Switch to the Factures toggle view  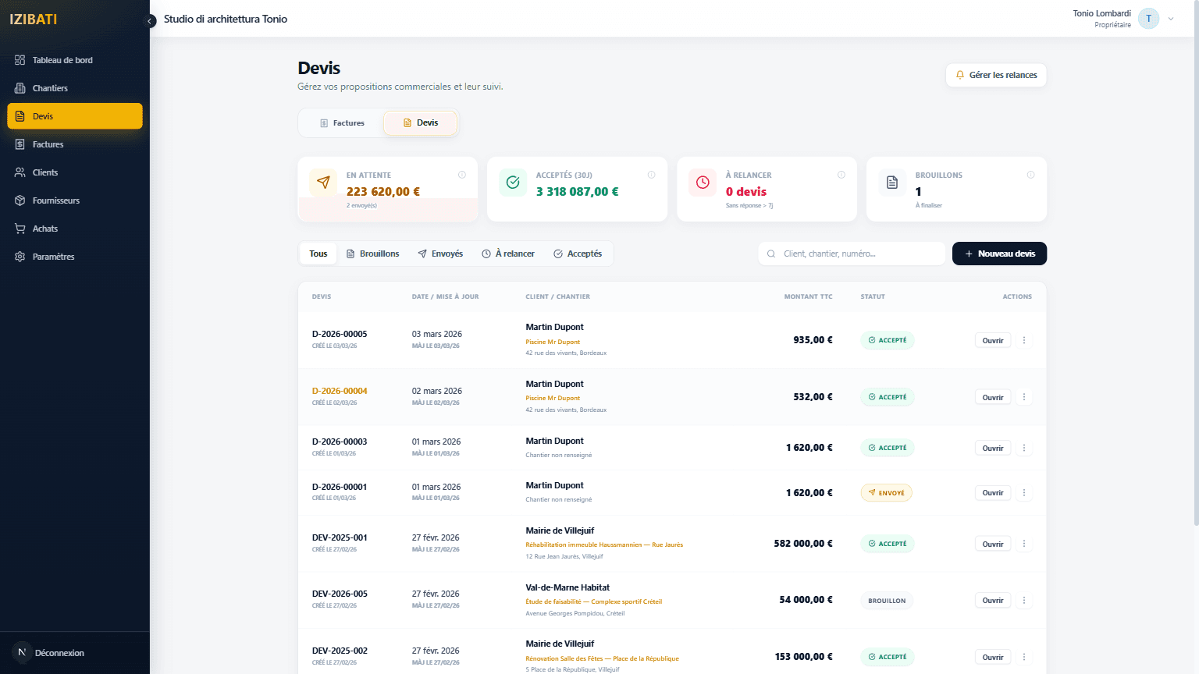pos(342,123)
